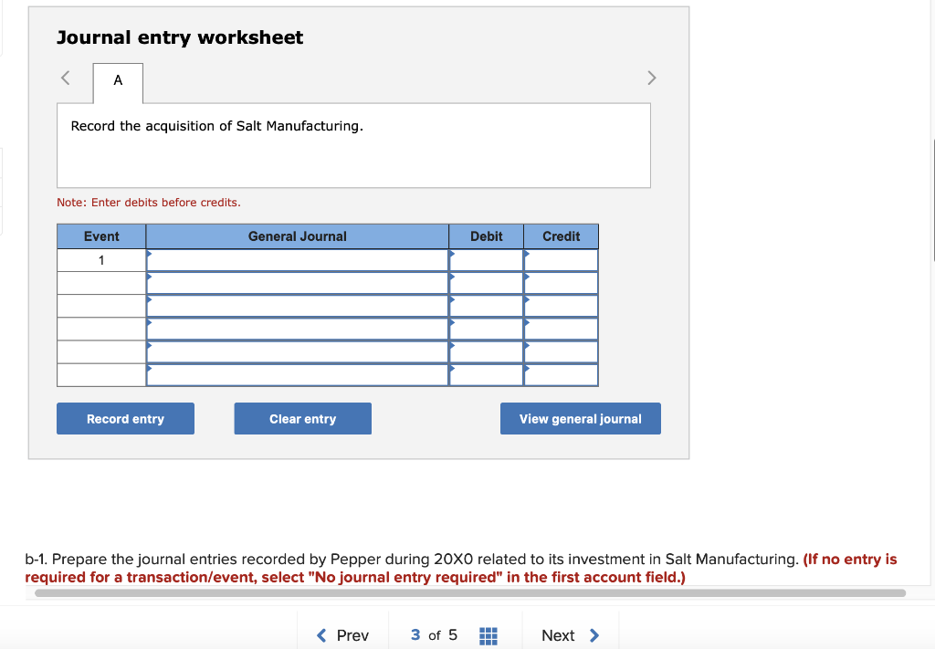This screenshot has width=935, height=649.
Task: Open View general journal
Action: click(x=580, y=418)
